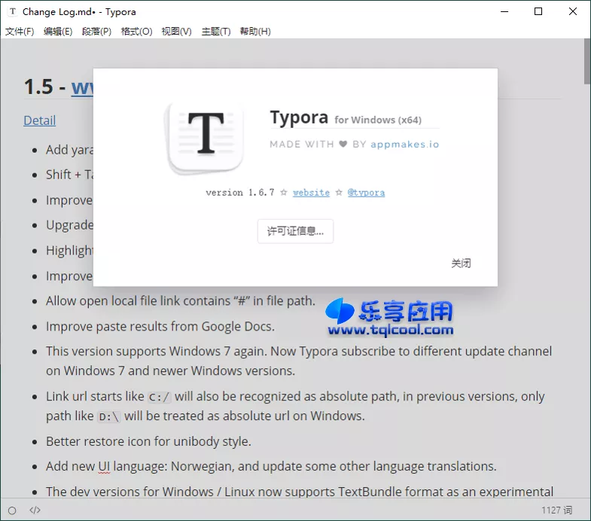591x521 pixels.
Task: Visit appmakes.io link
Action: [x=405, y=145]
